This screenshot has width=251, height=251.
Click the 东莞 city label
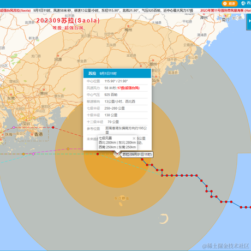(11, 98)
